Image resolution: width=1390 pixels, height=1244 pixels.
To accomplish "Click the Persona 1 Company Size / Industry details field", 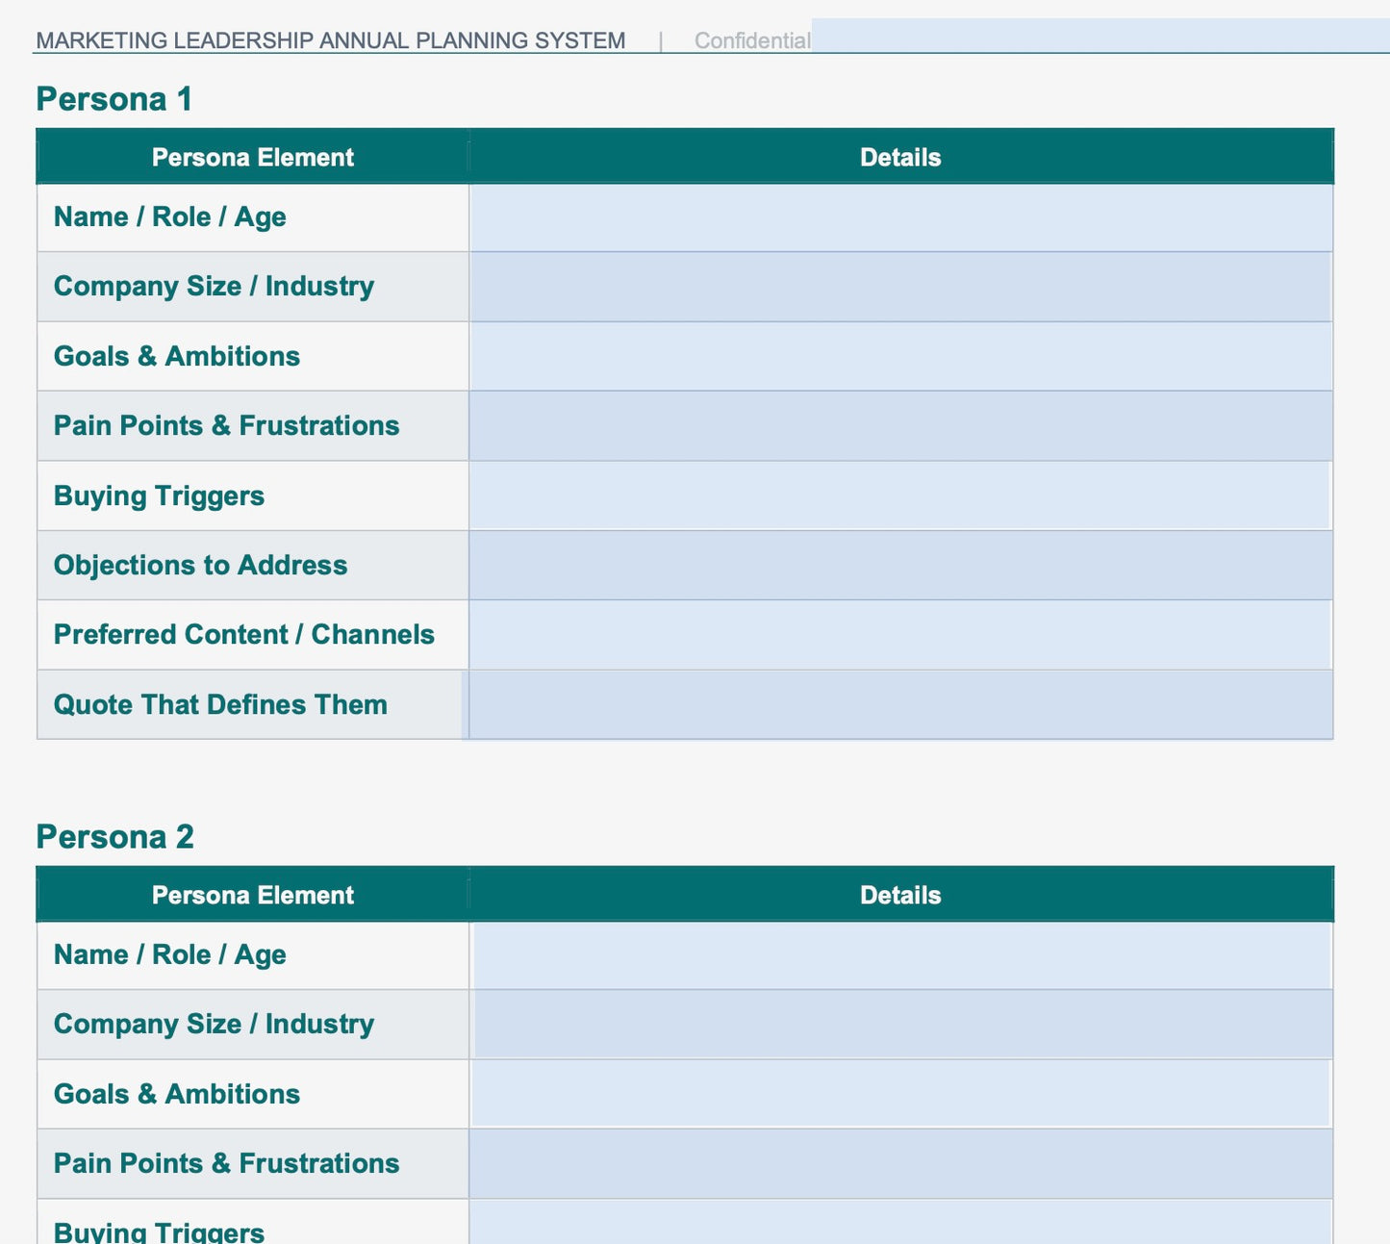I will click(901, 287).
